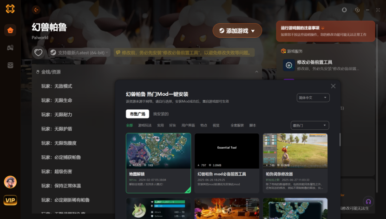The image size is (386, 219).
Task: Click the 添加游戏 button
Action: [x=237, y=31]
